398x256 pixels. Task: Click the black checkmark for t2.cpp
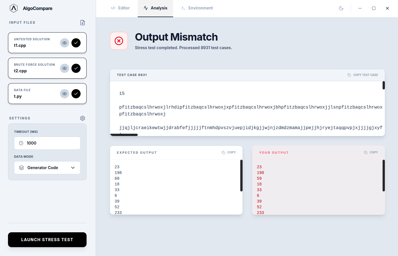pyautogui.click(x=76, y=68)
